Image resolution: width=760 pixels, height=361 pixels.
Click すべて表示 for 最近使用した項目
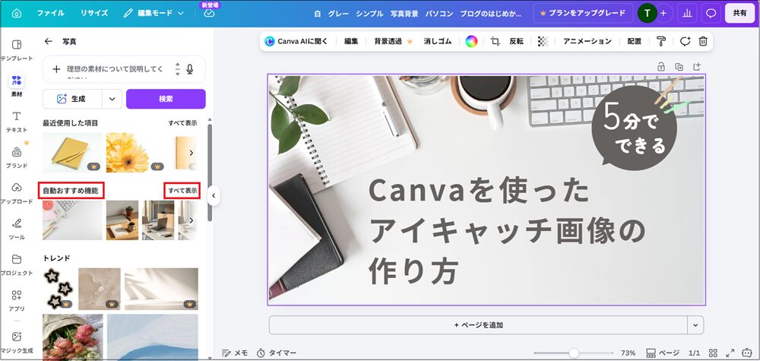[182, 123]
